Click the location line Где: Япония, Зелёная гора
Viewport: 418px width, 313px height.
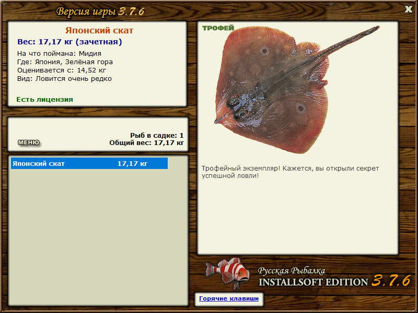65,62
